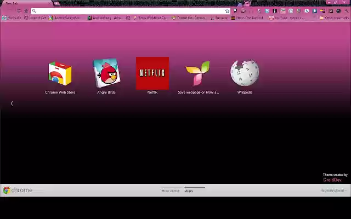
Task: Click the black 'i' extension icon
Action: [x=275, y=11]
